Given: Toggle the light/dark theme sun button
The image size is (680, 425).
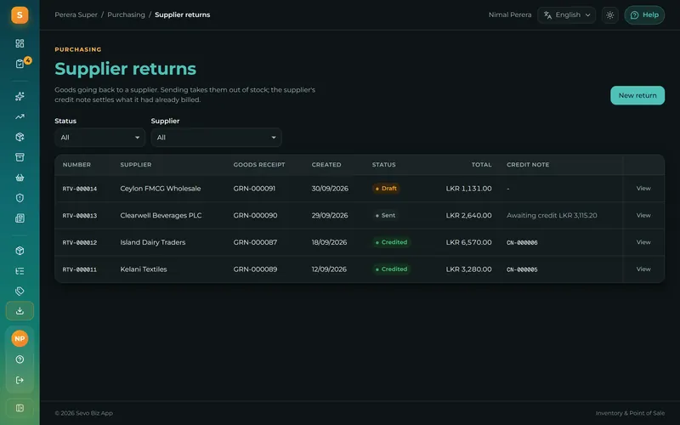Looking at the screenshot, I should point(609,15).
